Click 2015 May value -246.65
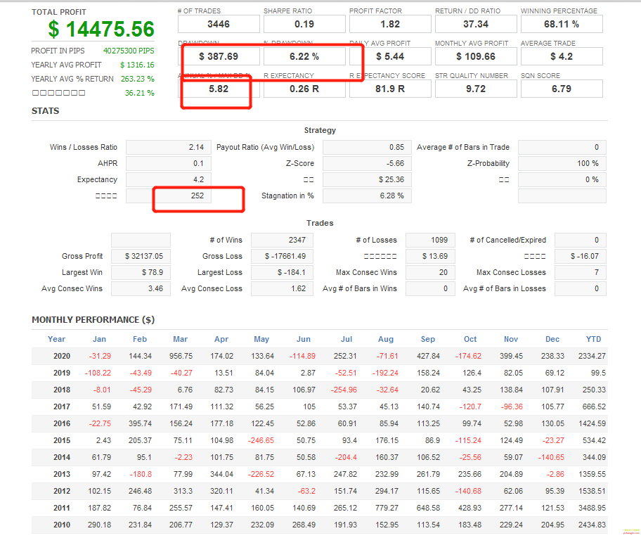 coord(261,441)
